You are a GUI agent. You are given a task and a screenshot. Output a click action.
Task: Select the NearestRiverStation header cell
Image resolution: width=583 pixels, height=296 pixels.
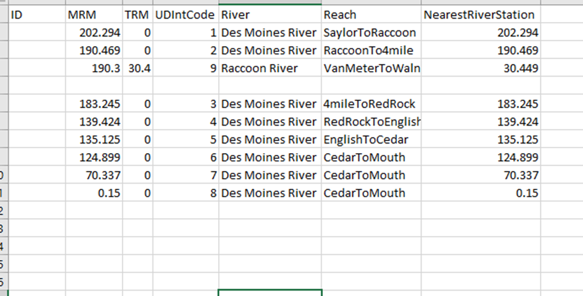tap(481, 14)
